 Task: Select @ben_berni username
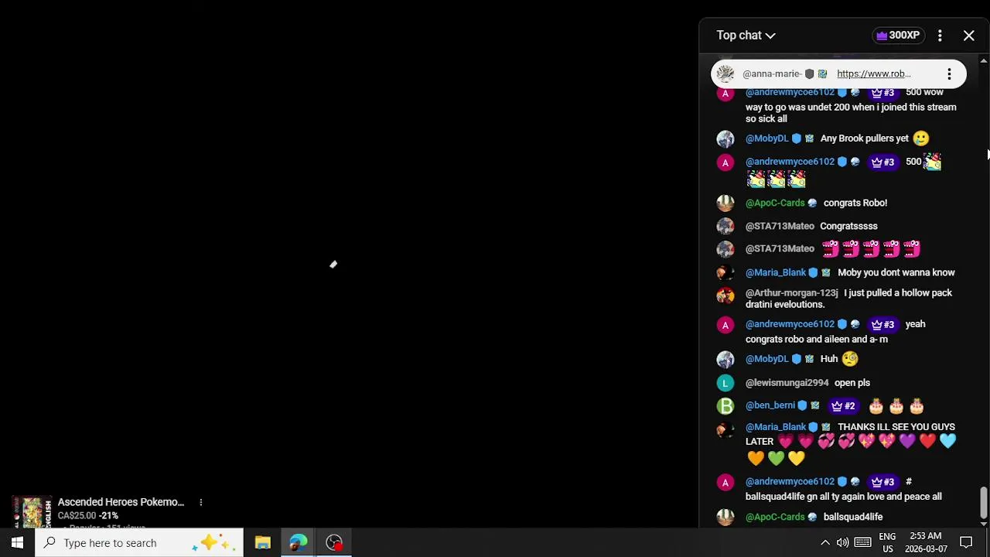click(770, 405)
